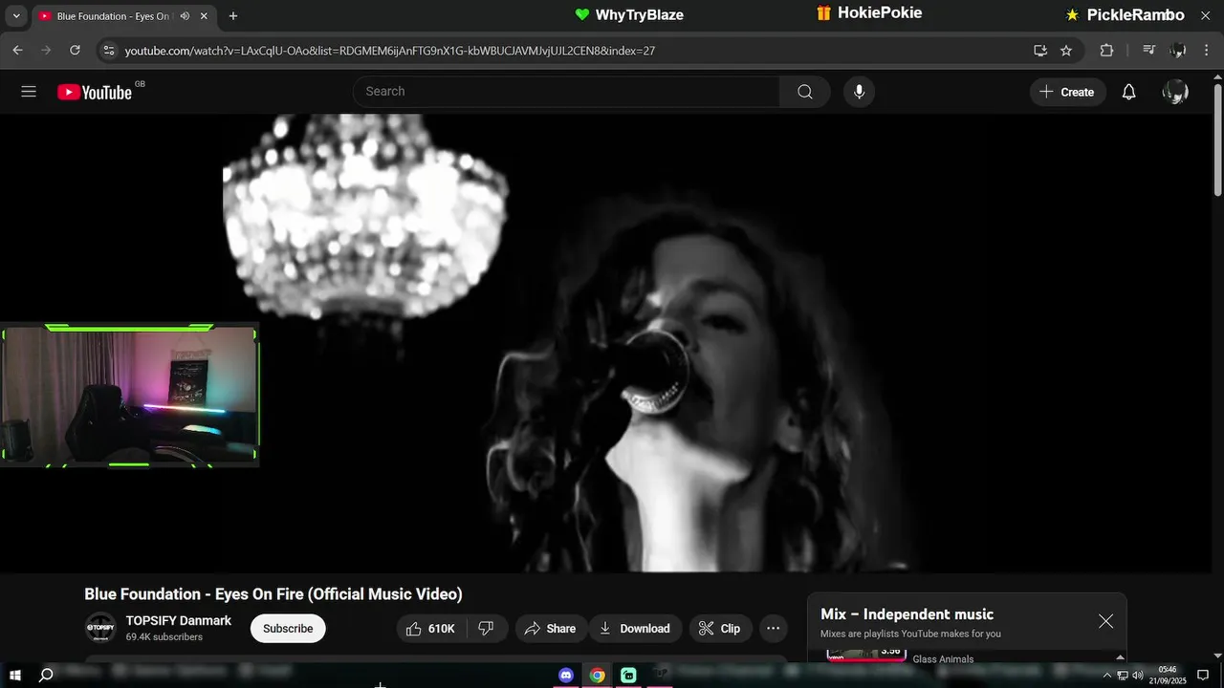This screenshot has width=1224, height=688.
Task: Open the green app icon next to Chrome in taskbar
Action: (x=628, y=676)
